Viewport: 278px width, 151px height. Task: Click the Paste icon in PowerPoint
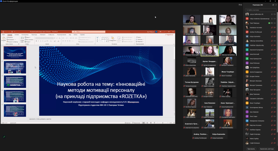(x=4, y=38)
